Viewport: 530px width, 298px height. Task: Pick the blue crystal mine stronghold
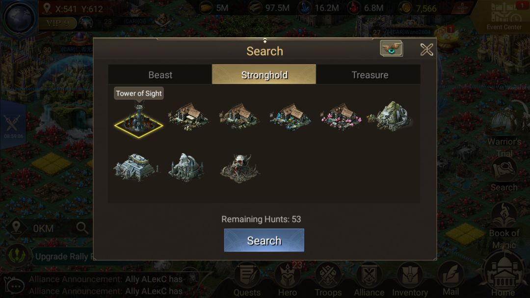tap(290, 117)
